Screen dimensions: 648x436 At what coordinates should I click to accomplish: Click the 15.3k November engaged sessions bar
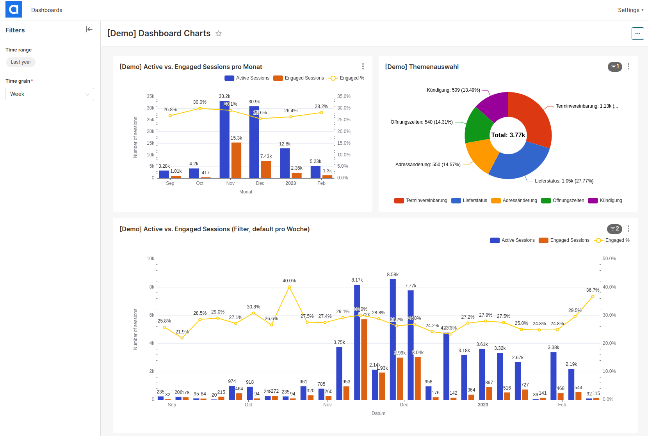236,161
